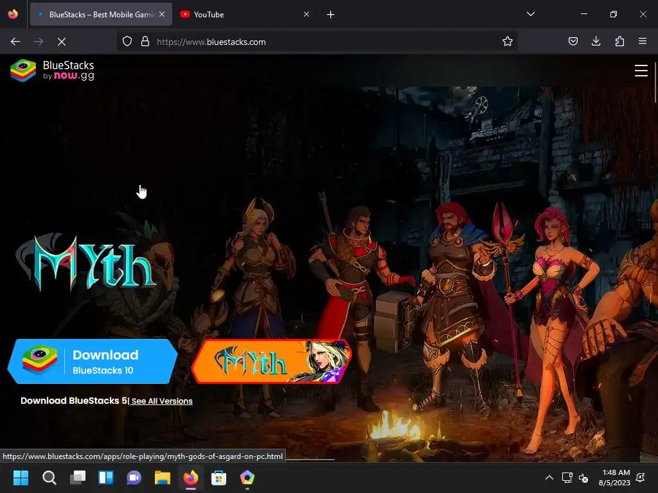The height and width of the screenshot is (493, 658).
Task: Open Firefox application menu
Action: [x=643, y=42]
